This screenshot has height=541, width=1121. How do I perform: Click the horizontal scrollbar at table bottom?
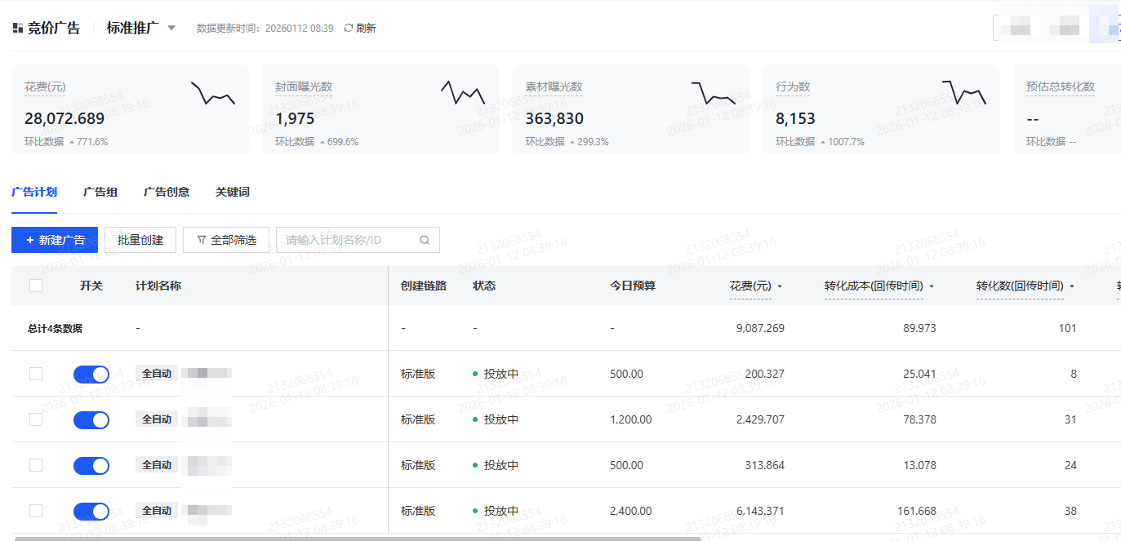(358, 538)
